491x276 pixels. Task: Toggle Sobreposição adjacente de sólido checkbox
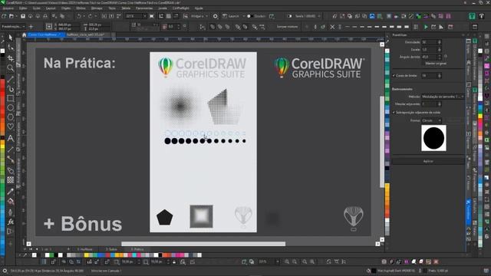(394, 113)
